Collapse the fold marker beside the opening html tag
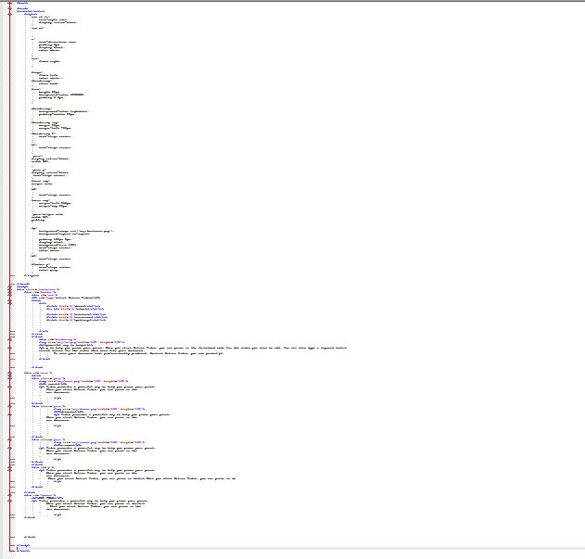585x559 pixels. [x=10, y=3]
